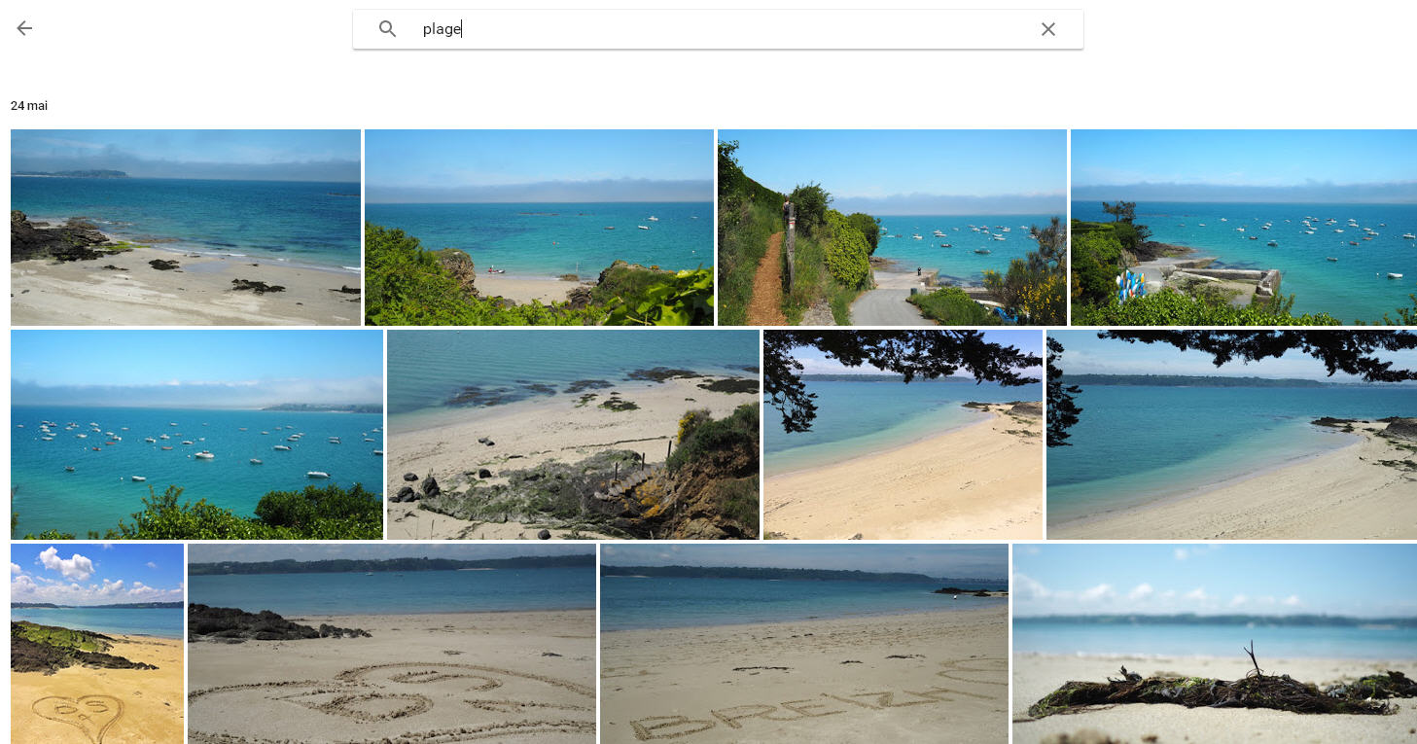Screen dimensions: 1417x744
Task: Go back using the left arrow
Action: [24, 28]
